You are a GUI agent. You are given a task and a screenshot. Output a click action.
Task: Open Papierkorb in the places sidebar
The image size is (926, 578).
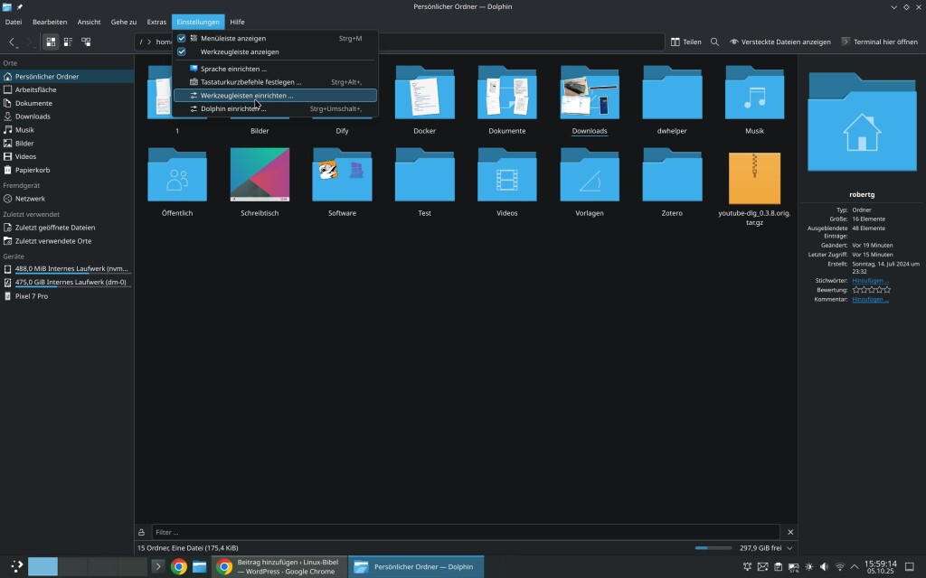[x=33, y=170]
